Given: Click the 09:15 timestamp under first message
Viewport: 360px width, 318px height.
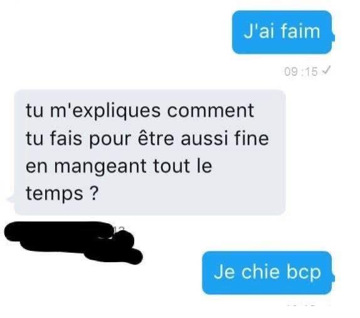Looking at the screenshot, I should click(301, 72).
